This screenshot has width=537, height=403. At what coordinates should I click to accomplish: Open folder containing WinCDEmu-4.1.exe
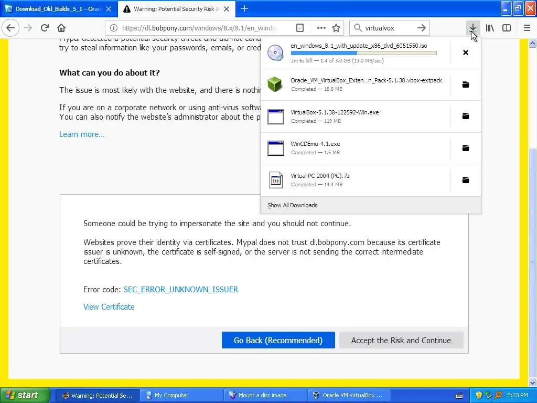(466, 148)
